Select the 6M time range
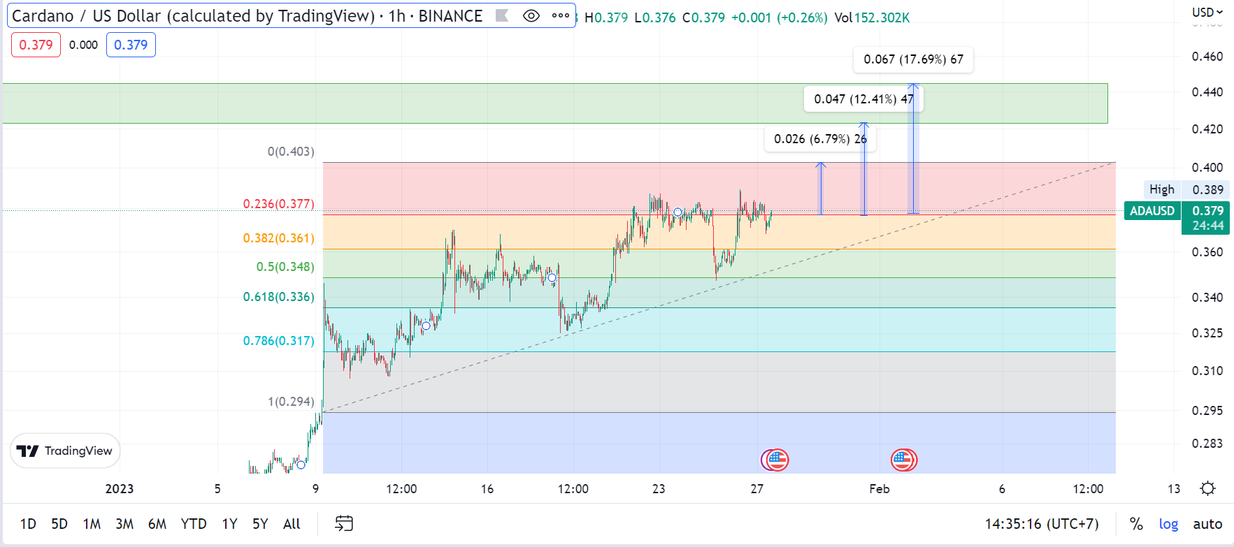This screenshot has width=1234, height=547. tap(157, 524)
